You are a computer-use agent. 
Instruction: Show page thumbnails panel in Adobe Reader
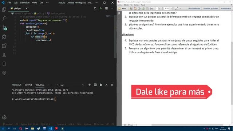pyautogui.click(x=119, y=13)
